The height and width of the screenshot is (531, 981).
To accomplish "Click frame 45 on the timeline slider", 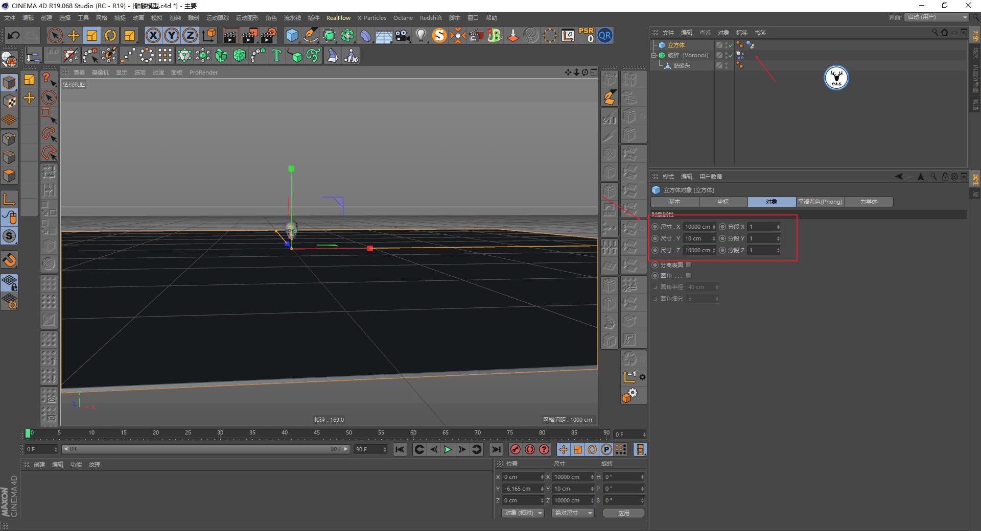I will [x=317, y=433].
